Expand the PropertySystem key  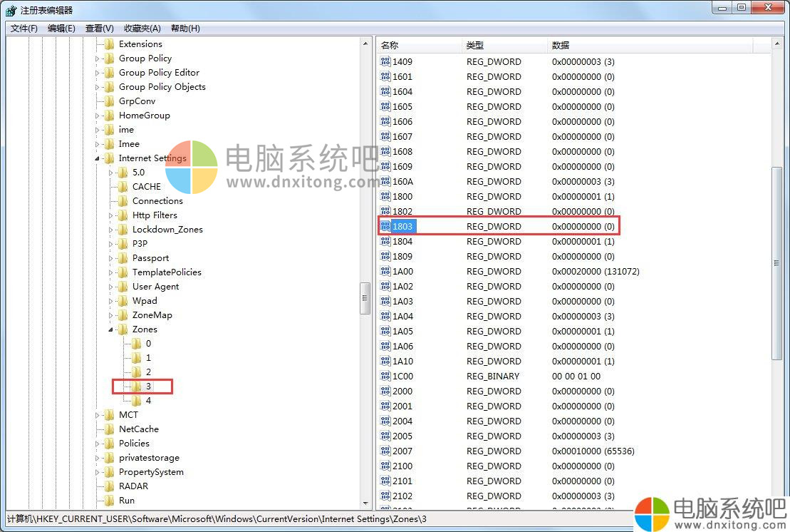(x=97, y=472)
